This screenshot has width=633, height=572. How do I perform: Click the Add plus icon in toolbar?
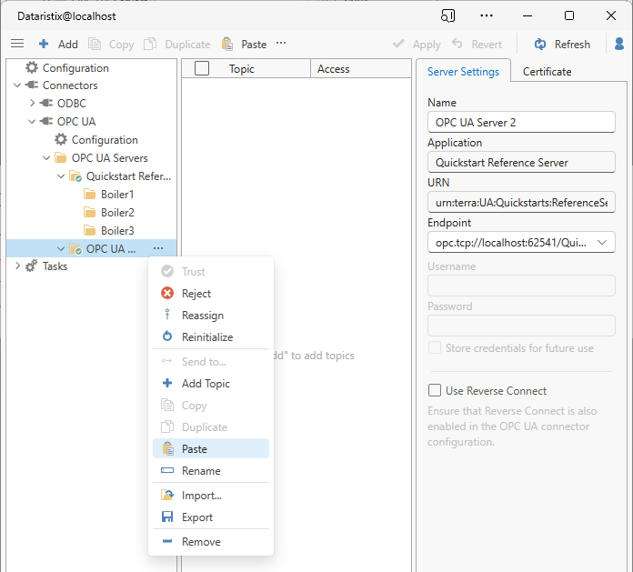click(44, 44)
